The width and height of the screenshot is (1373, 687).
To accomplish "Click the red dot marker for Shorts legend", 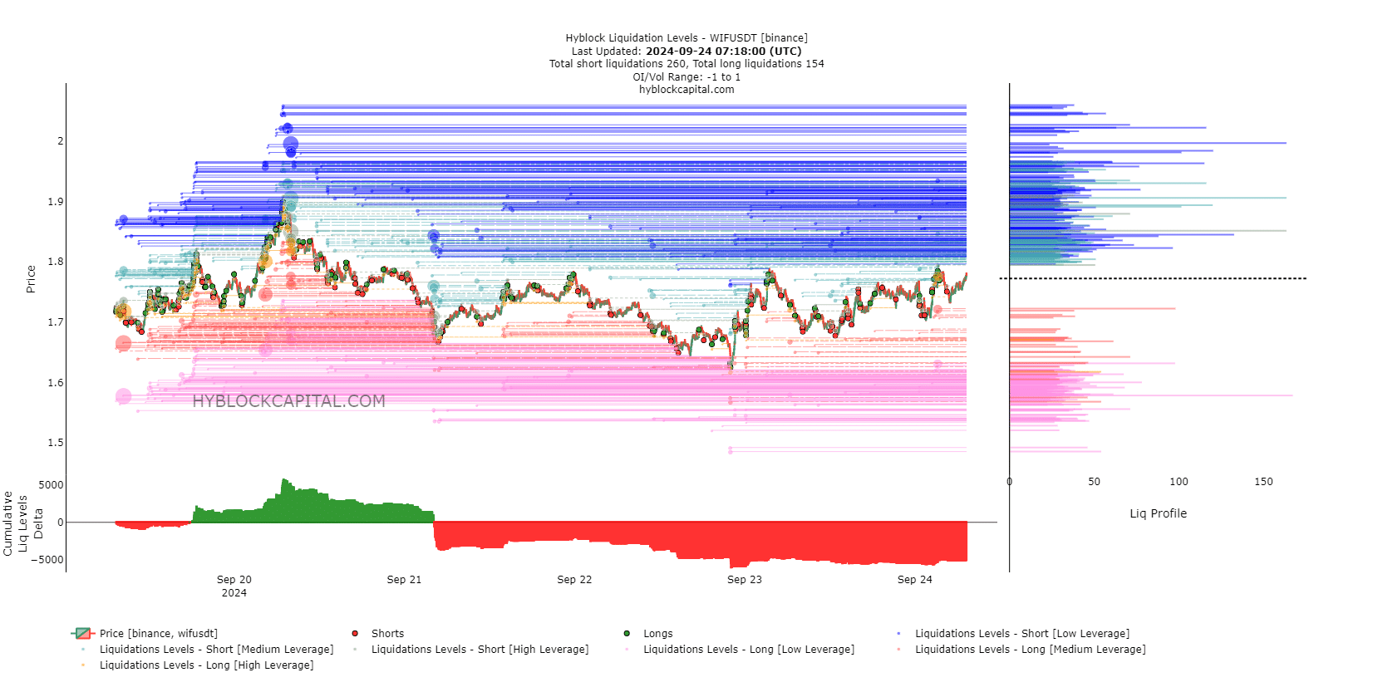I will (x=355, y=634).
